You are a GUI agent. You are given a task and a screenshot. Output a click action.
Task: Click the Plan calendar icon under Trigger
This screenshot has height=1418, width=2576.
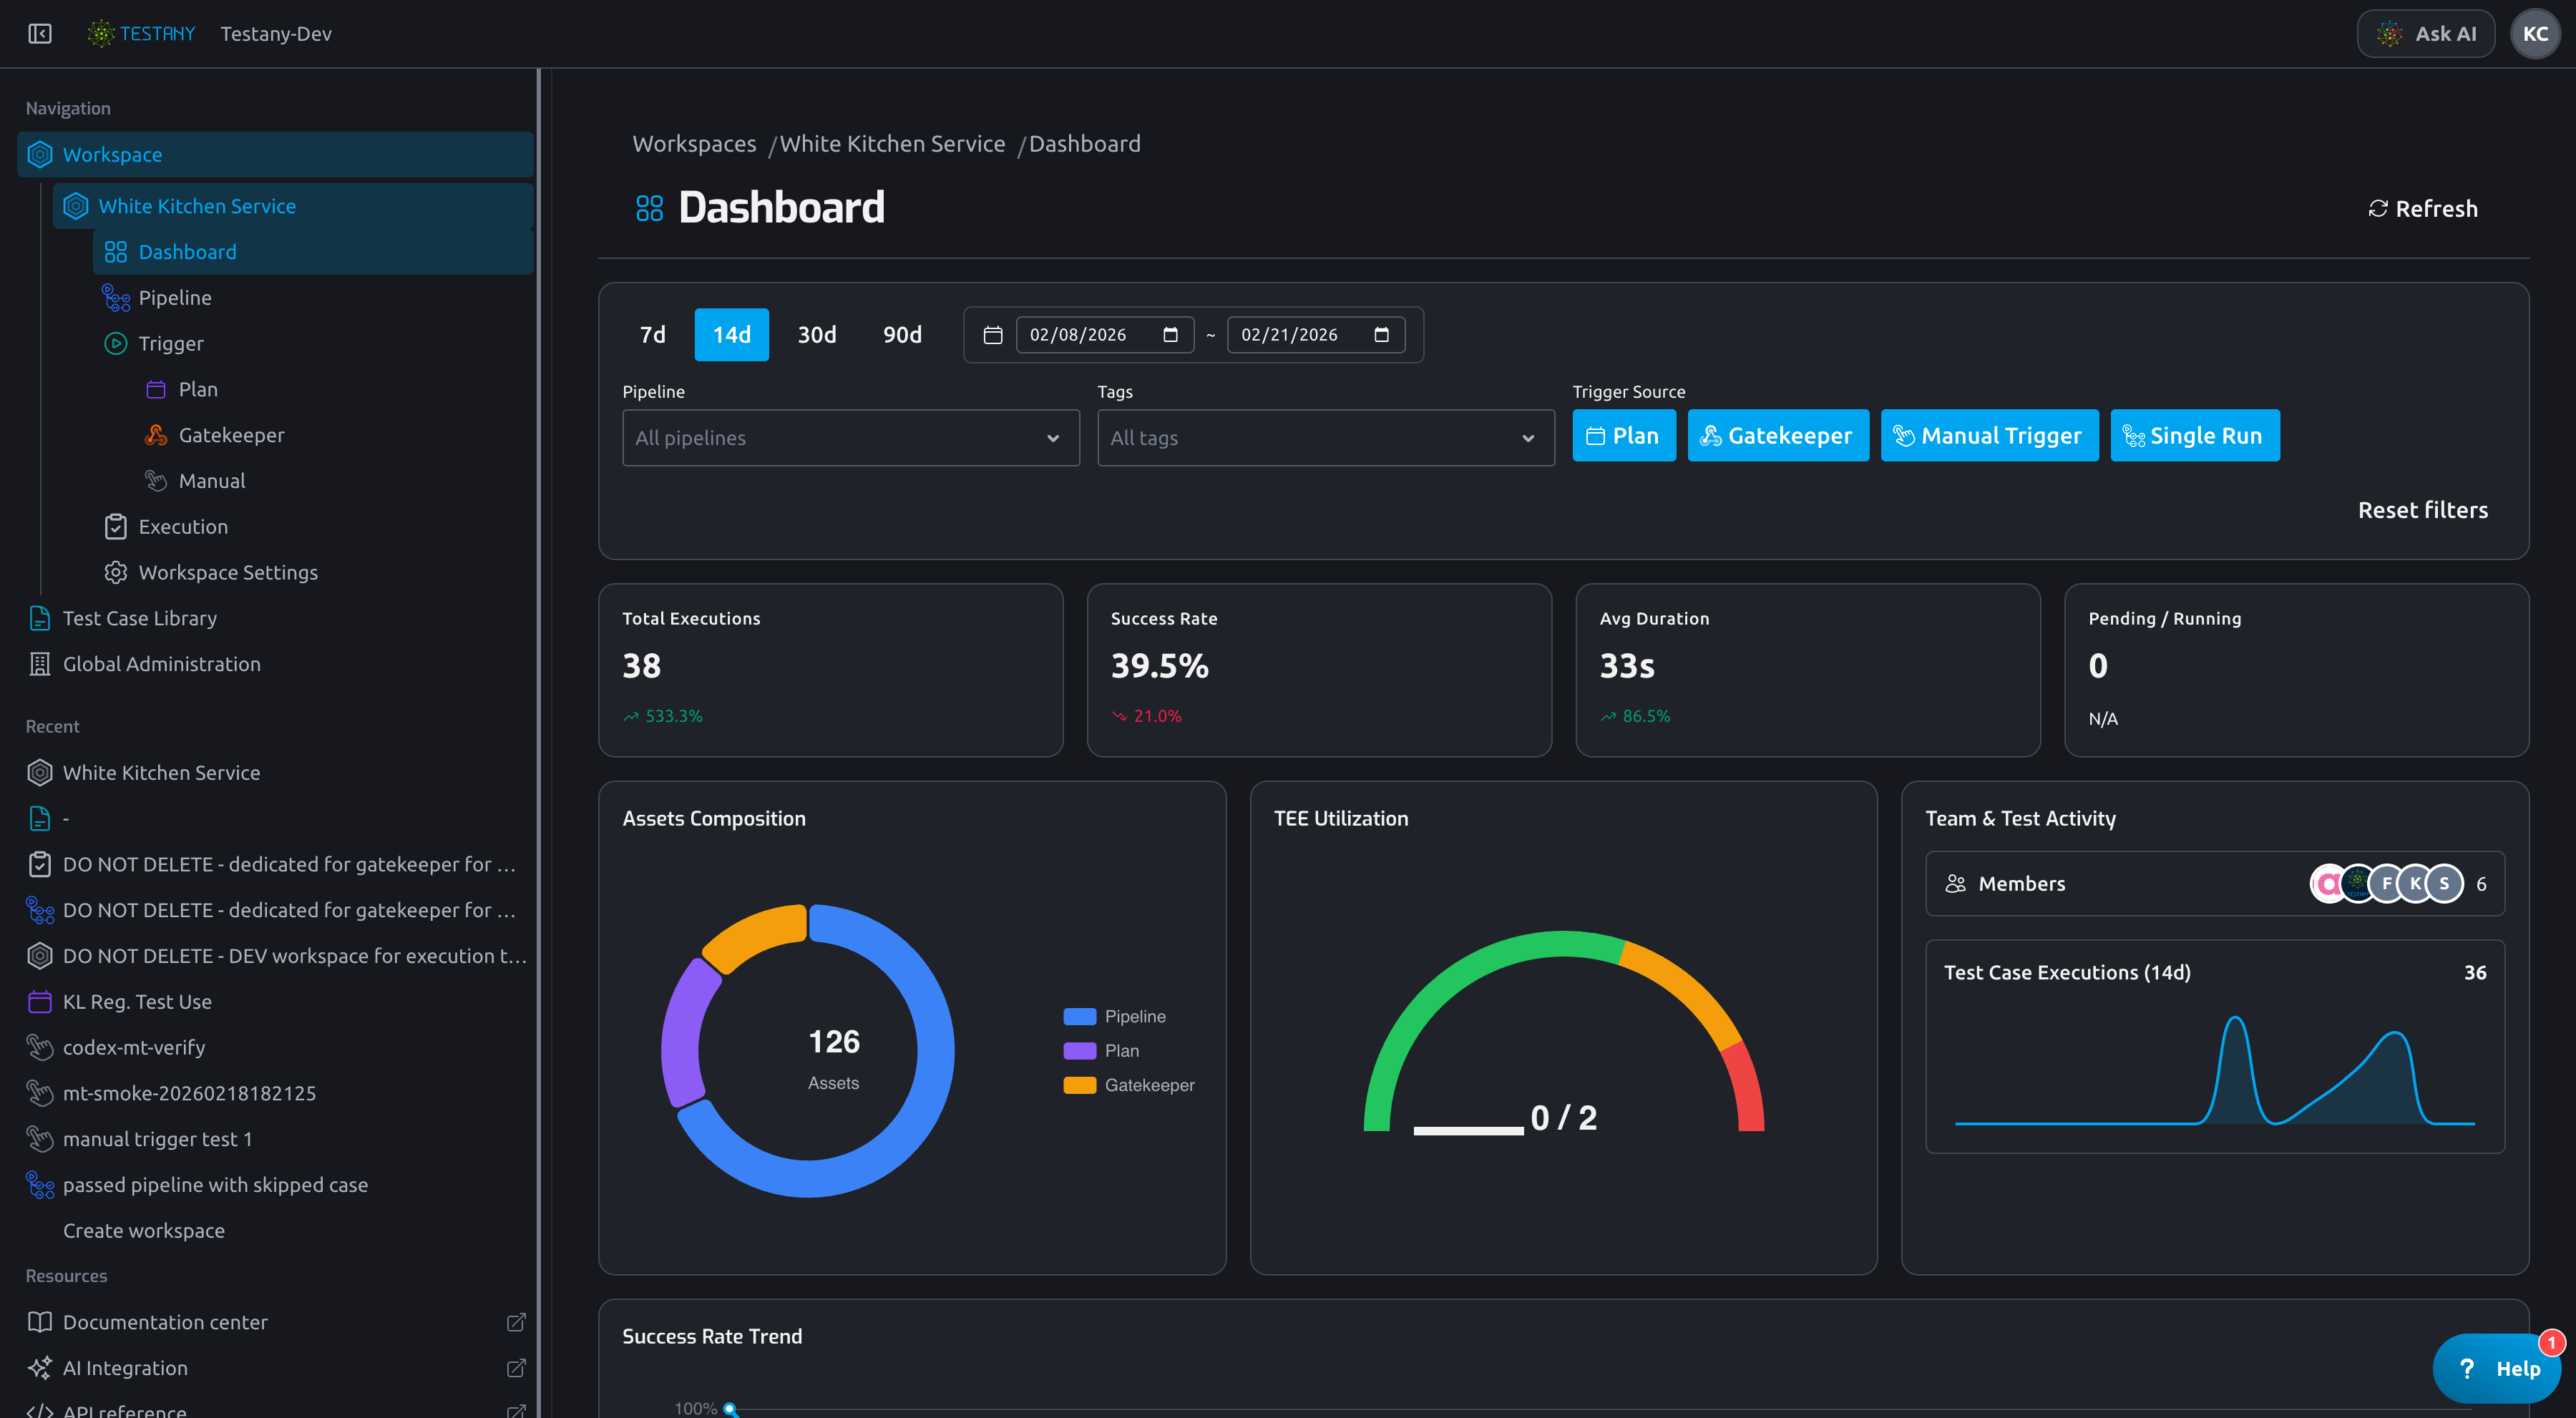pyautogui.click(x=156, y=390)
